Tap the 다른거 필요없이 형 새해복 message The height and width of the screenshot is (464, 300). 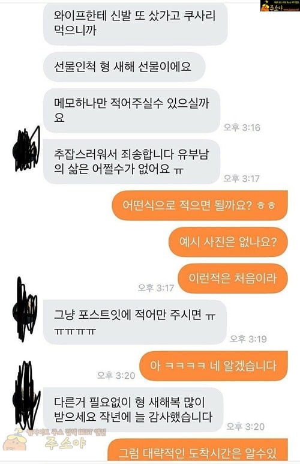pos(133,410)
